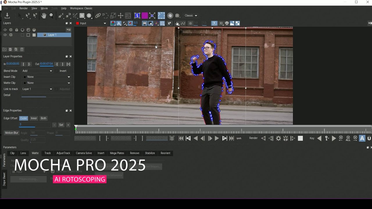Open the Movie menu

[44, 8]
